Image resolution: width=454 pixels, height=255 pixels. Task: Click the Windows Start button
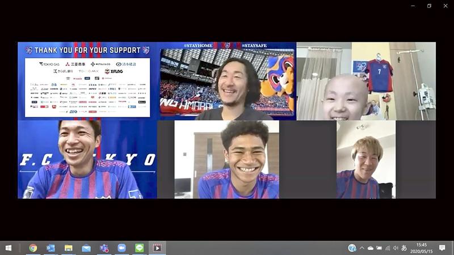click(x=9, y=248)
